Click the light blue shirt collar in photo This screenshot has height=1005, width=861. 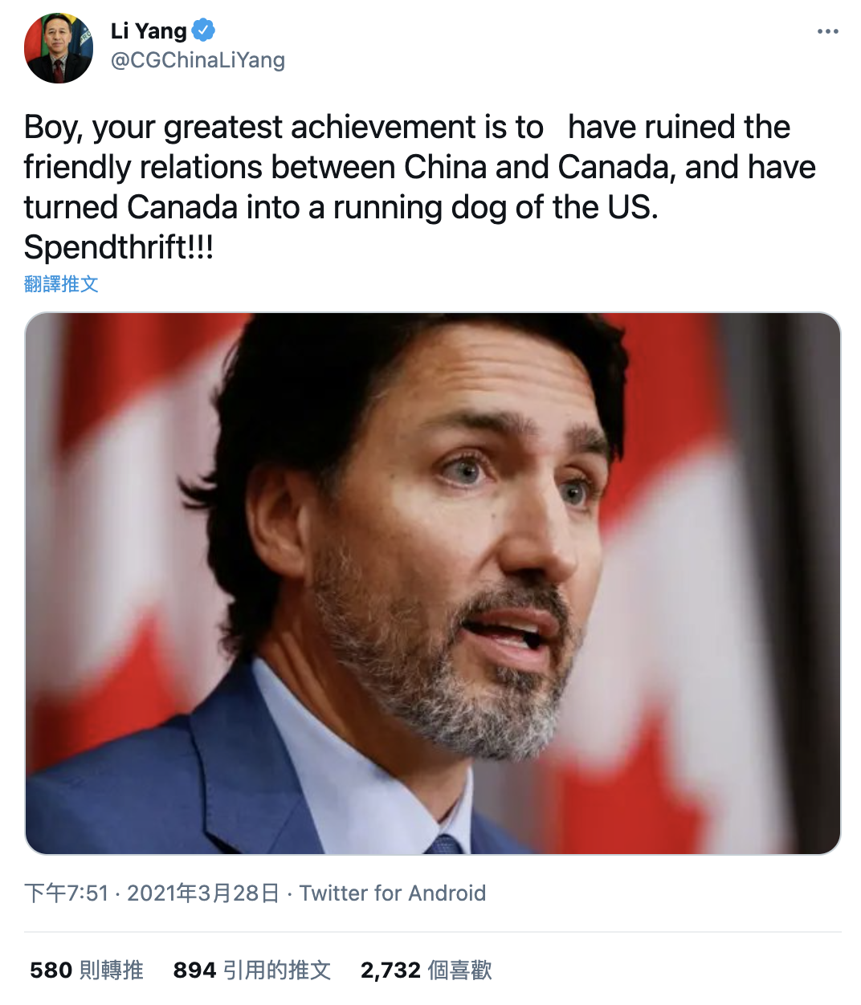tap(337, 747)
